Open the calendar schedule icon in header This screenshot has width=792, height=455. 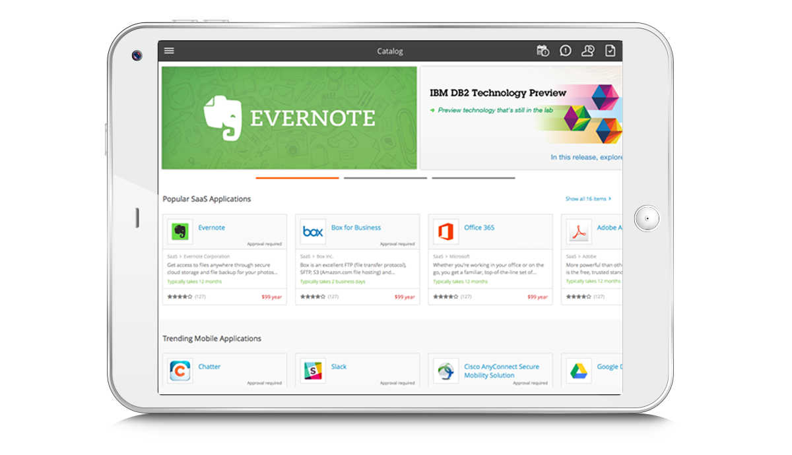click(543, 51)
